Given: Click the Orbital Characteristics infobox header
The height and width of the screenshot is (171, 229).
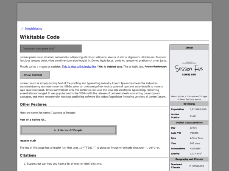Looking at the screenshot, I should pos(189,122).
